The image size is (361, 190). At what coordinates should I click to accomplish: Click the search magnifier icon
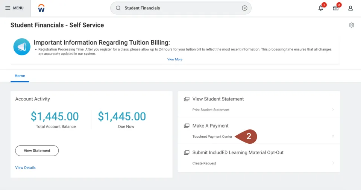click(x=118, y=8)
